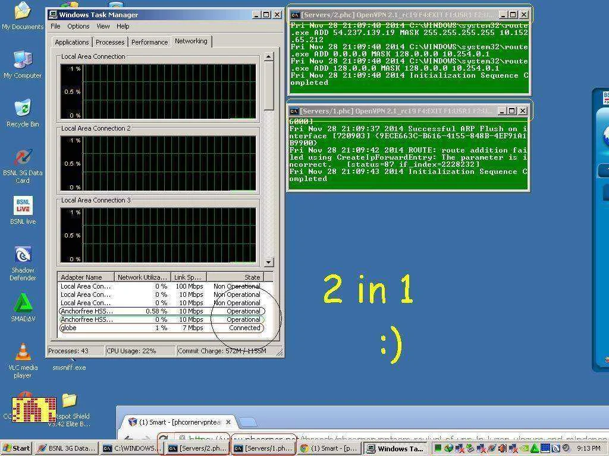Open Options menu in Task Manager
Image resolution: width=609 pixels, height=456 pixels.
79,26
